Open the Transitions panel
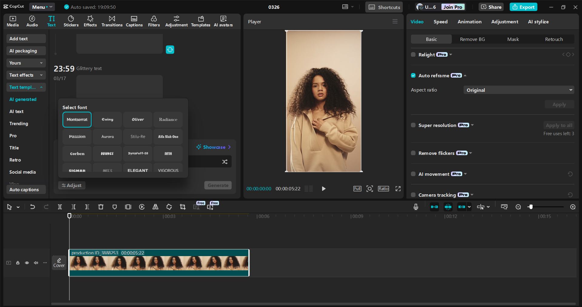This screenshot has height=307, width=582. (112, 21)
